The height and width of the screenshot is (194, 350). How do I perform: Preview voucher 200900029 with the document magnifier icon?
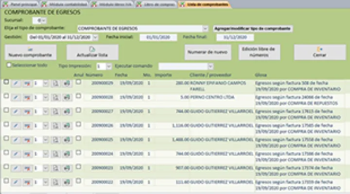55,83
